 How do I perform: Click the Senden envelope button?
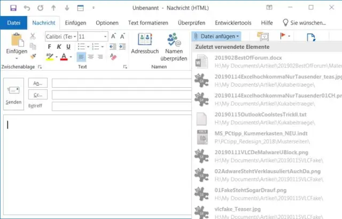(x=13, y=93)
